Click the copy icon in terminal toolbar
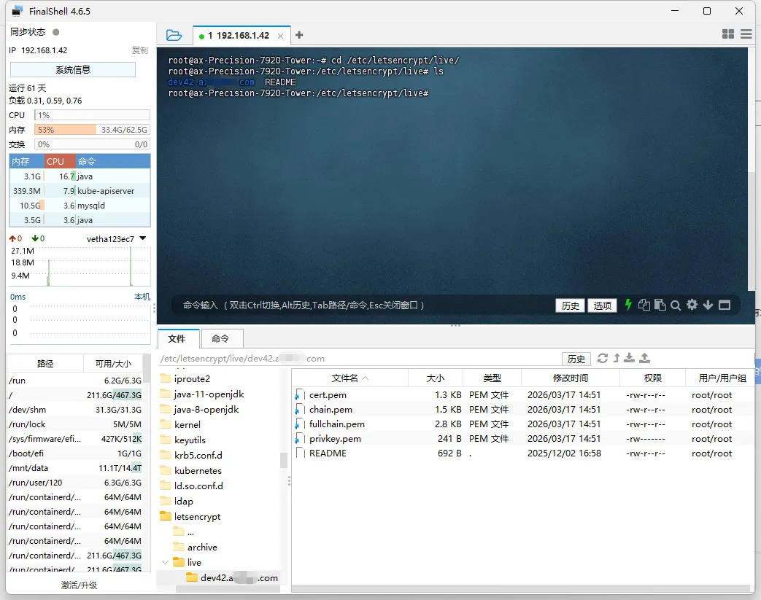The height and width of the screenshot is (600, 761). click(644, 305)
